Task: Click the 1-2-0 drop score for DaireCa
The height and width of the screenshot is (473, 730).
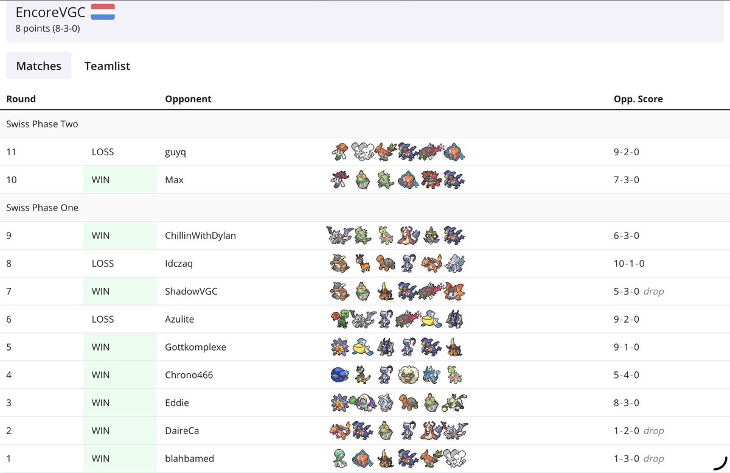Action: (639, 431)
